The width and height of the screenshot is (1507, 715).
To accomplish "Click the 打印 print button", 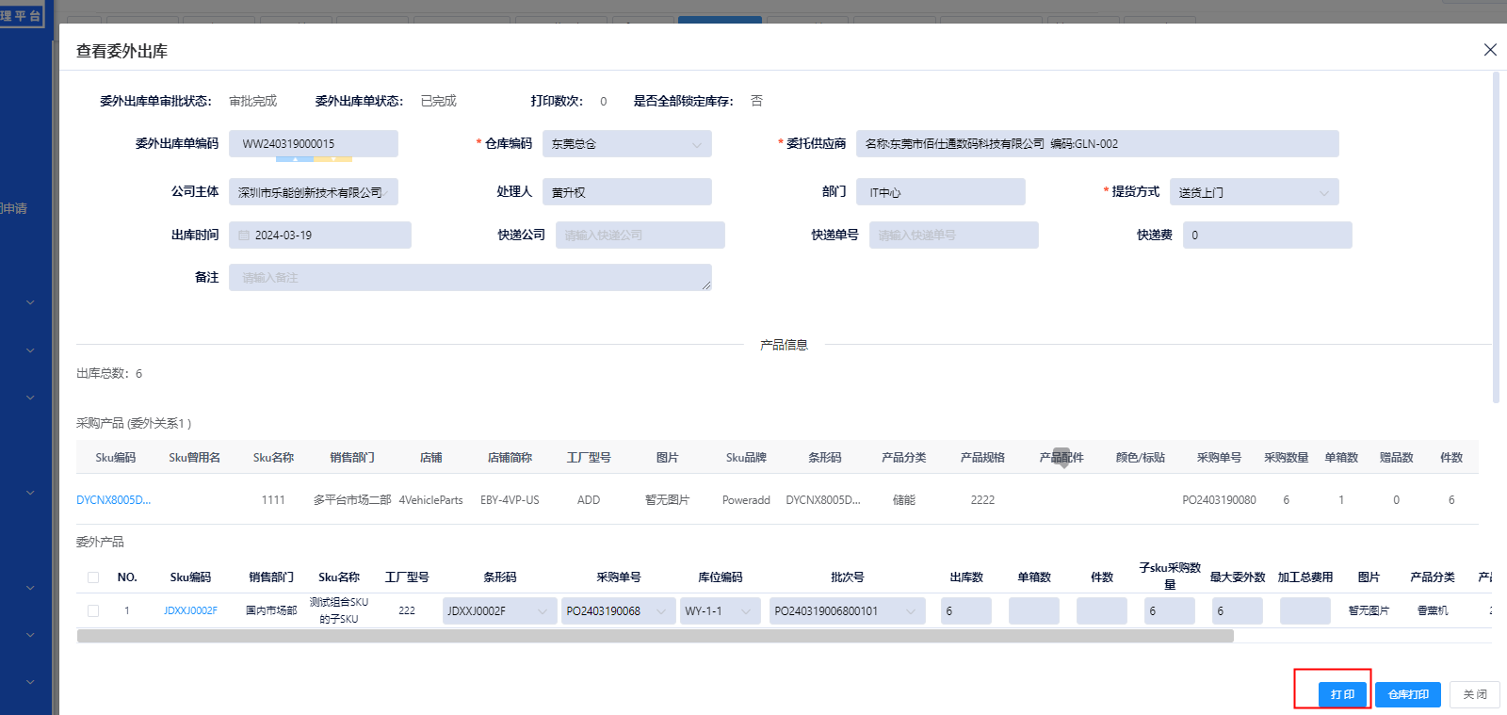I will (x=1342, y=694).
